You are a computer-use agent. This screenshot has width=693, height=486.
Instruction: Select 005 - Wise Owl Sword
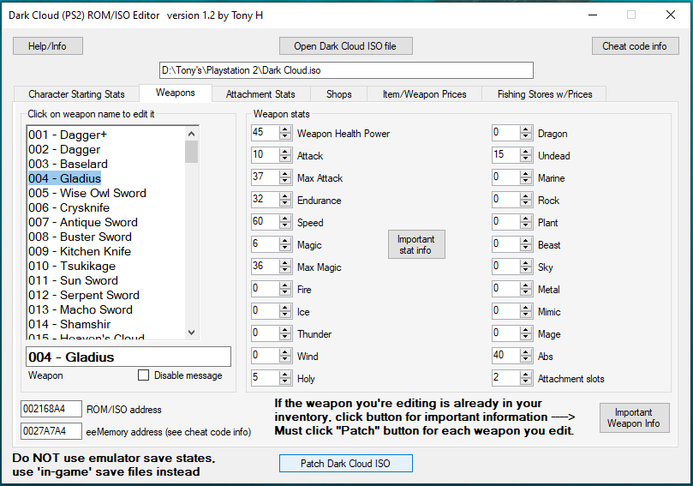pyautogui.click(x=87, y=193)
